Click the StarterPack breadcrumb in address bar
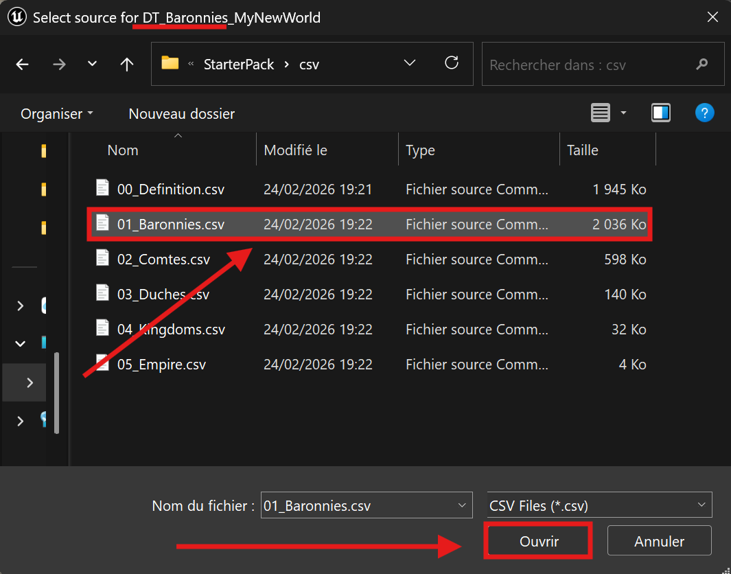731x574 pixels. coord(239,65)
